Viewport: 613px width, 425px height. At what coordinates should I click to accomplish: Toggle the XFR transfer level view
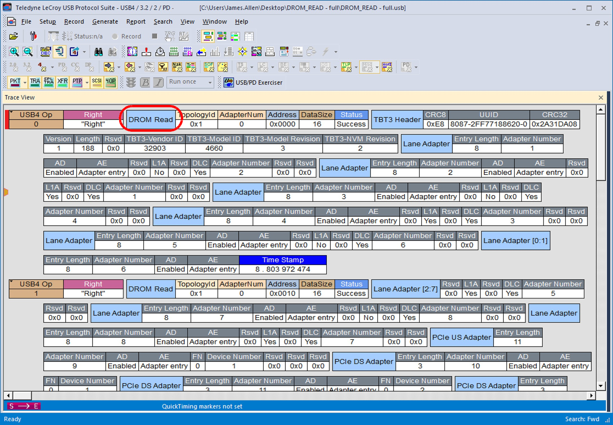[62, 82]
